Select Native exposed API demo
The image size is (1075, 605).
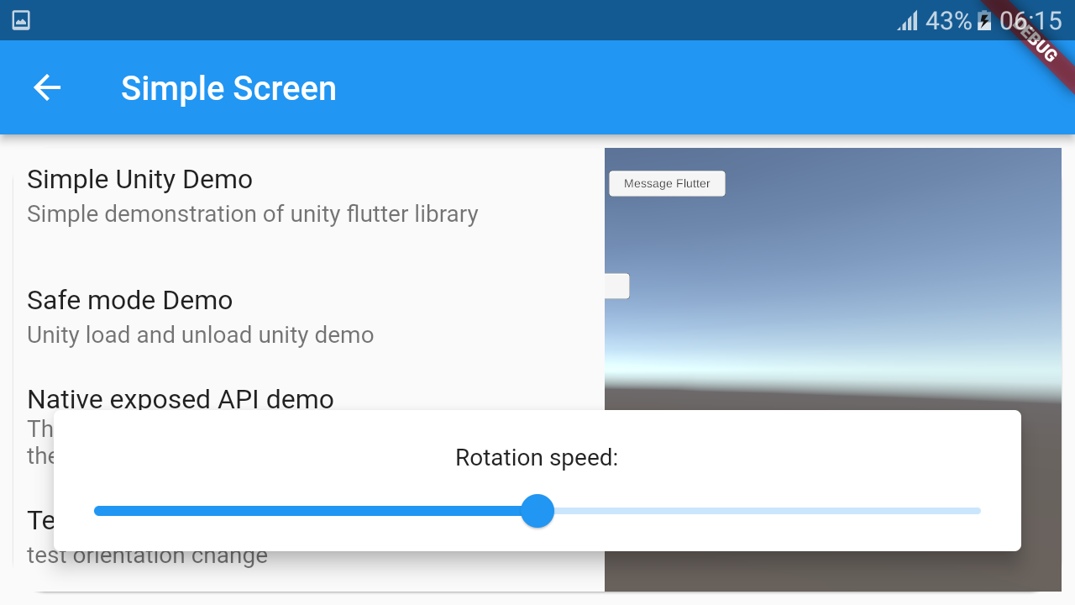pyautogui.click(x=180, y=399)
